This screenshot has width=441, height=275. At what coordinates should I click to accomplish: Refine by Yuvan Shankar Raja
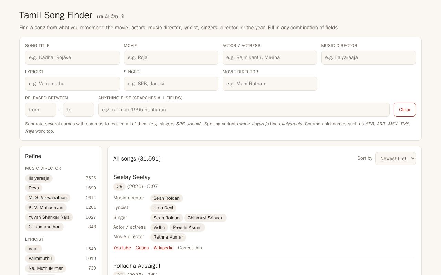coord(49,217)
